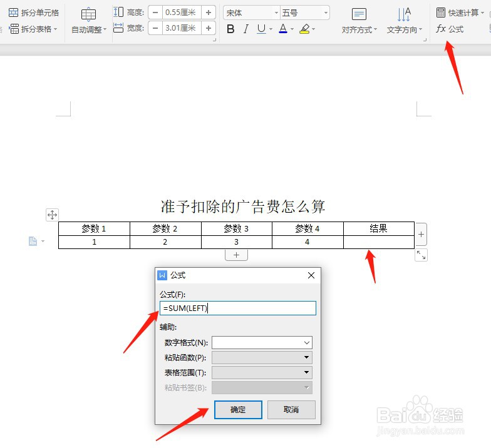The height and width of the screenshot is (448, 491).
Task: Click the height value field 0.55厘米
Action: pos(182,13)
